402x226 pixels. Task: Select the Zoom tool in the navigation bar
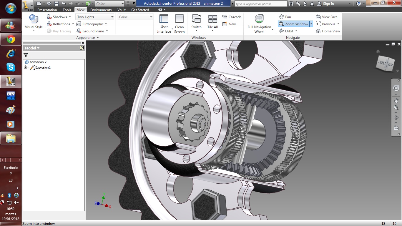point(396,107)
